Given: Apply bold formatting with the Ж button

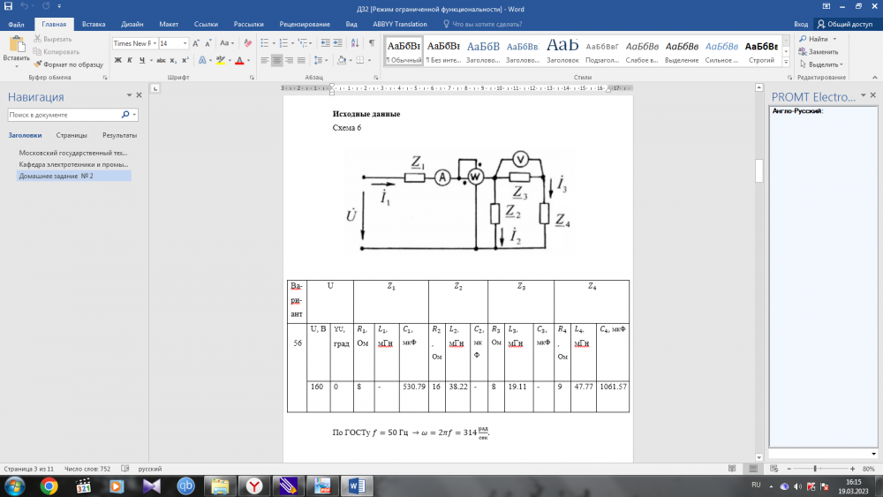Looking at the screenshot, I should point(117,60).
